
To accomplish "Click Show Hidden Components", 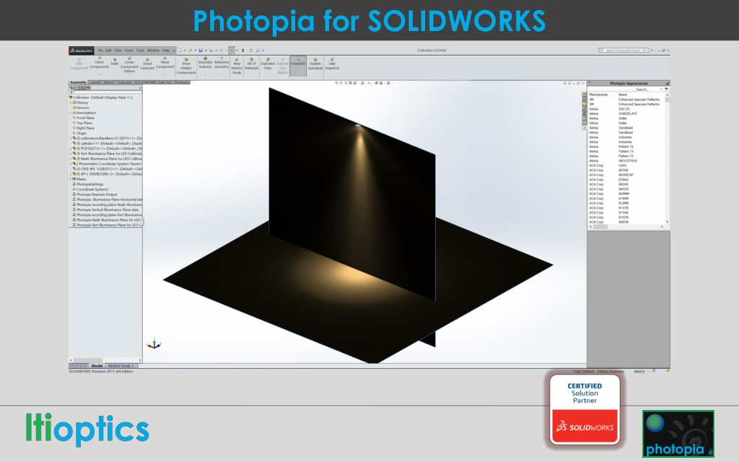I will coord(186,66).
